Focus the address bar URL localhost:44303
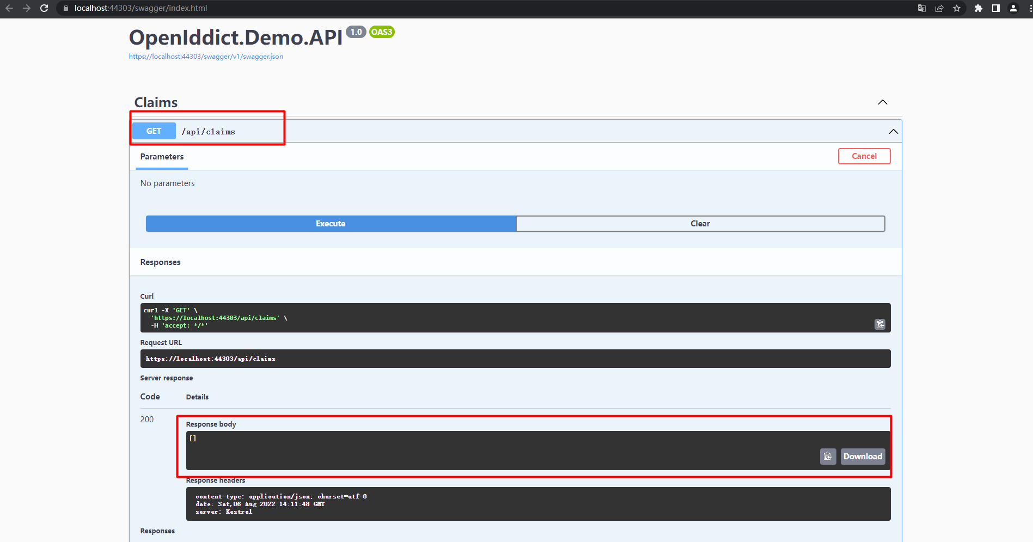Viewport: 1033px width, 542px height. click(x=140, y=8)
